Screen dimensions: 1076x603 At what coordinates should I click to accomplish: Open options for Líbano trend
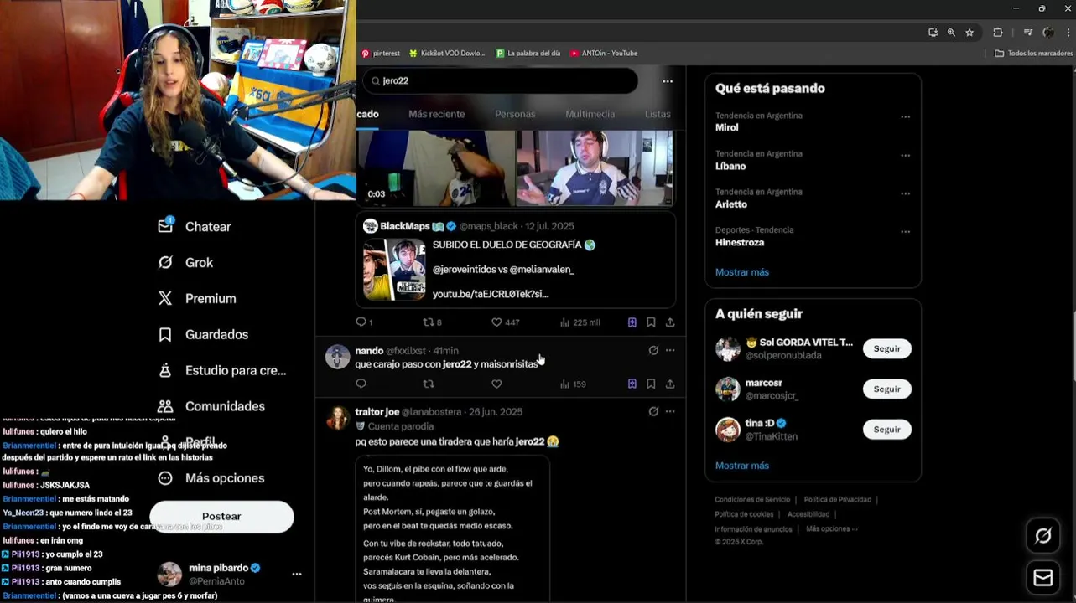905,156
